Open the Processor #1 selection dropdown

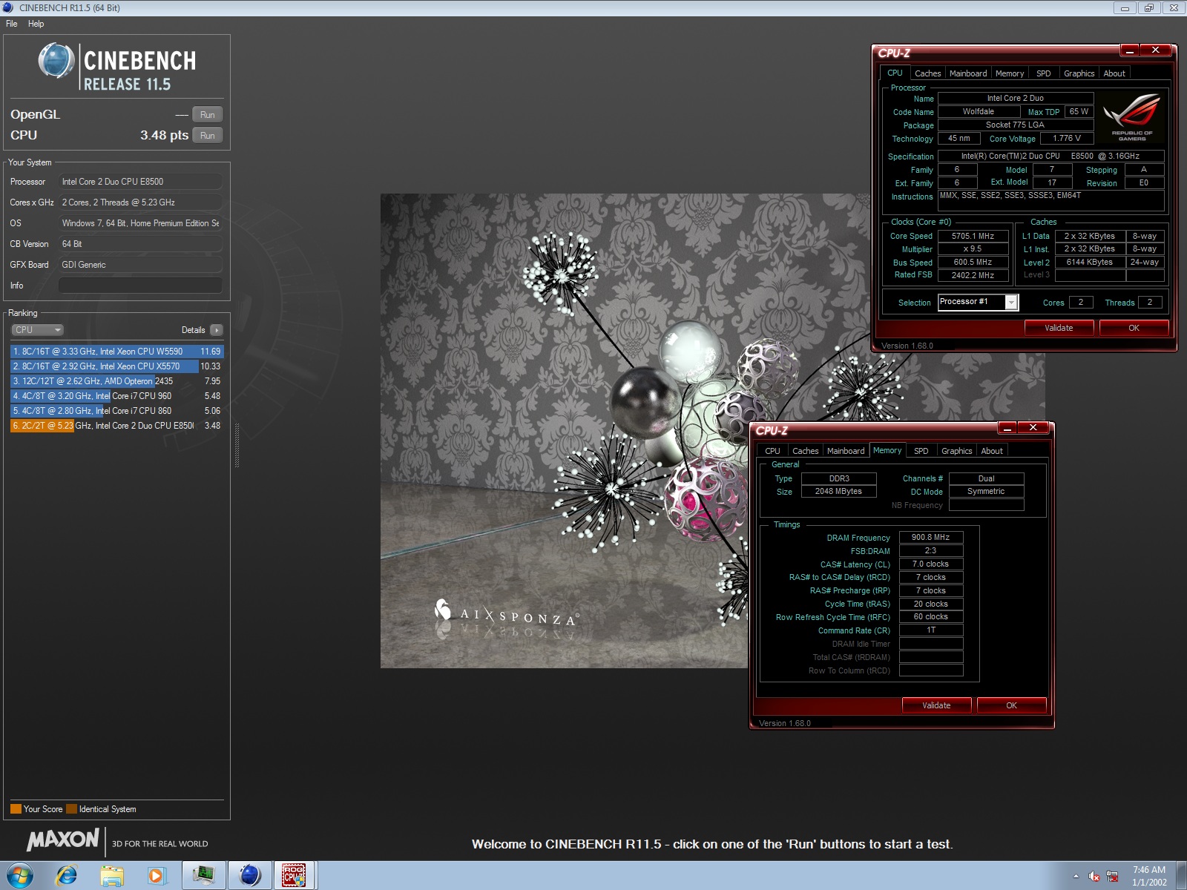pyautogui.click(x=979, y=302)
